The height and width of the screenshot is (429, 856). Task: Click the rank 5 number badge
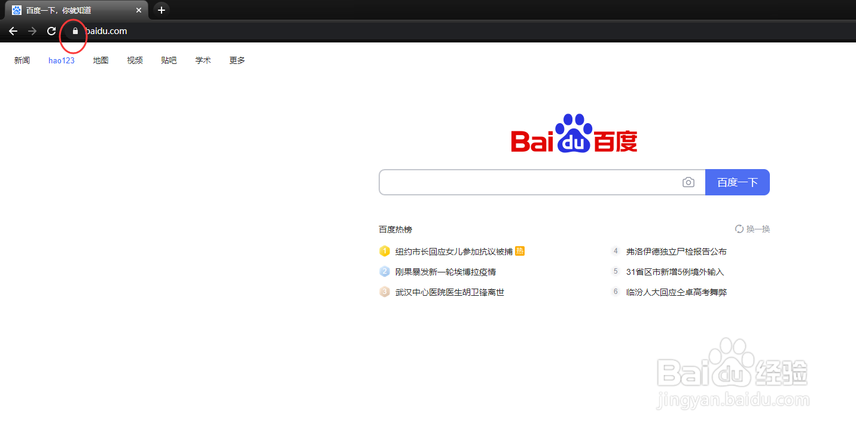(x=615, y=272)
